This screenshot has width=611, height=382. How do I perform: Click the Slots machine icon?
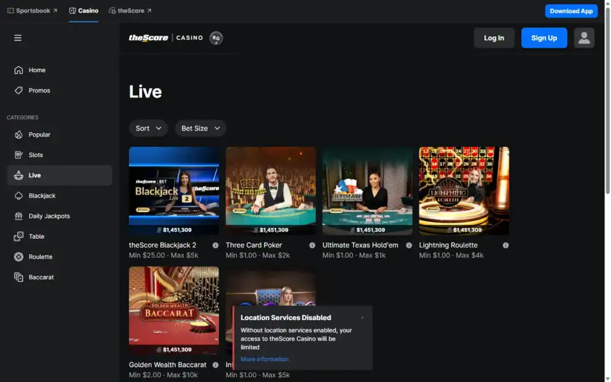click(x=18, y=155)
